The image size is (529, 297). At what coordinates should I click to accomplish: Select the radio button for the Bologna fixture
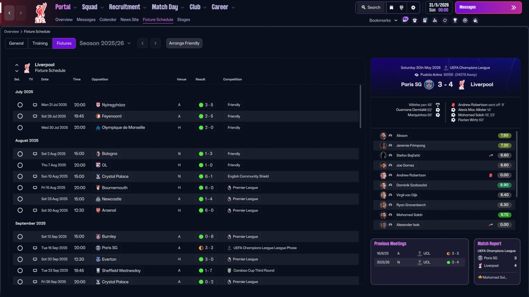[20, 154]
